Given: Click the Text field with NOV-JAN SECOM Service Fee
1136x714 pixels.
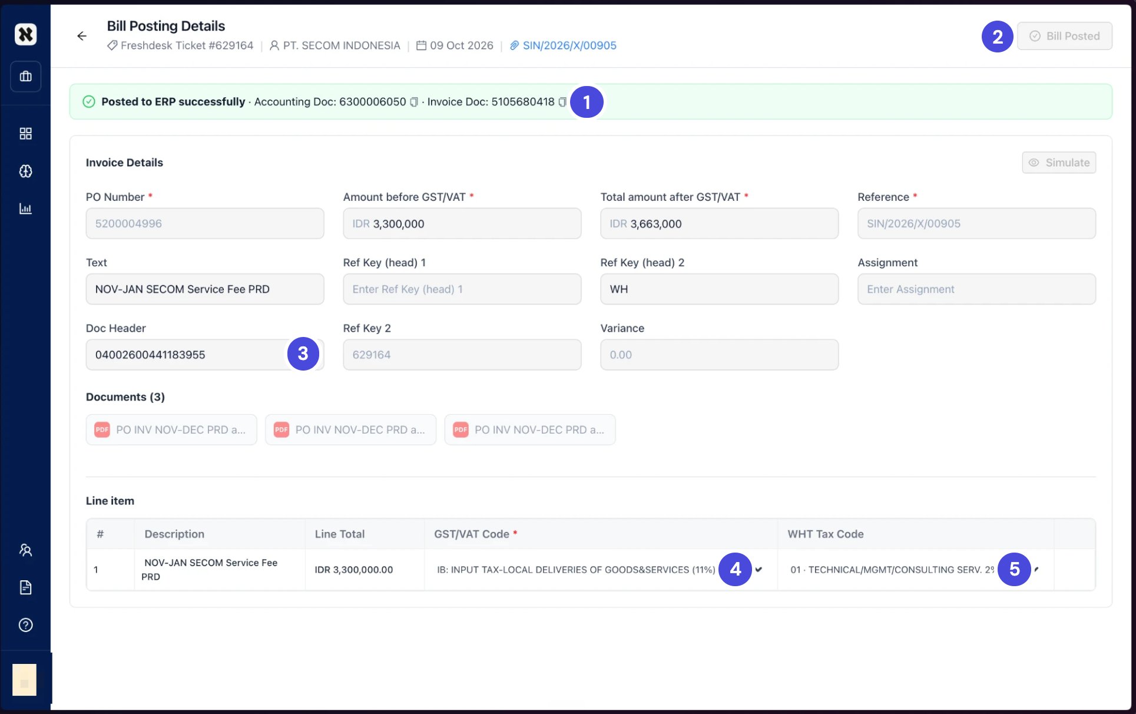Looking at the screenshot, I should (x=205, y=289).
